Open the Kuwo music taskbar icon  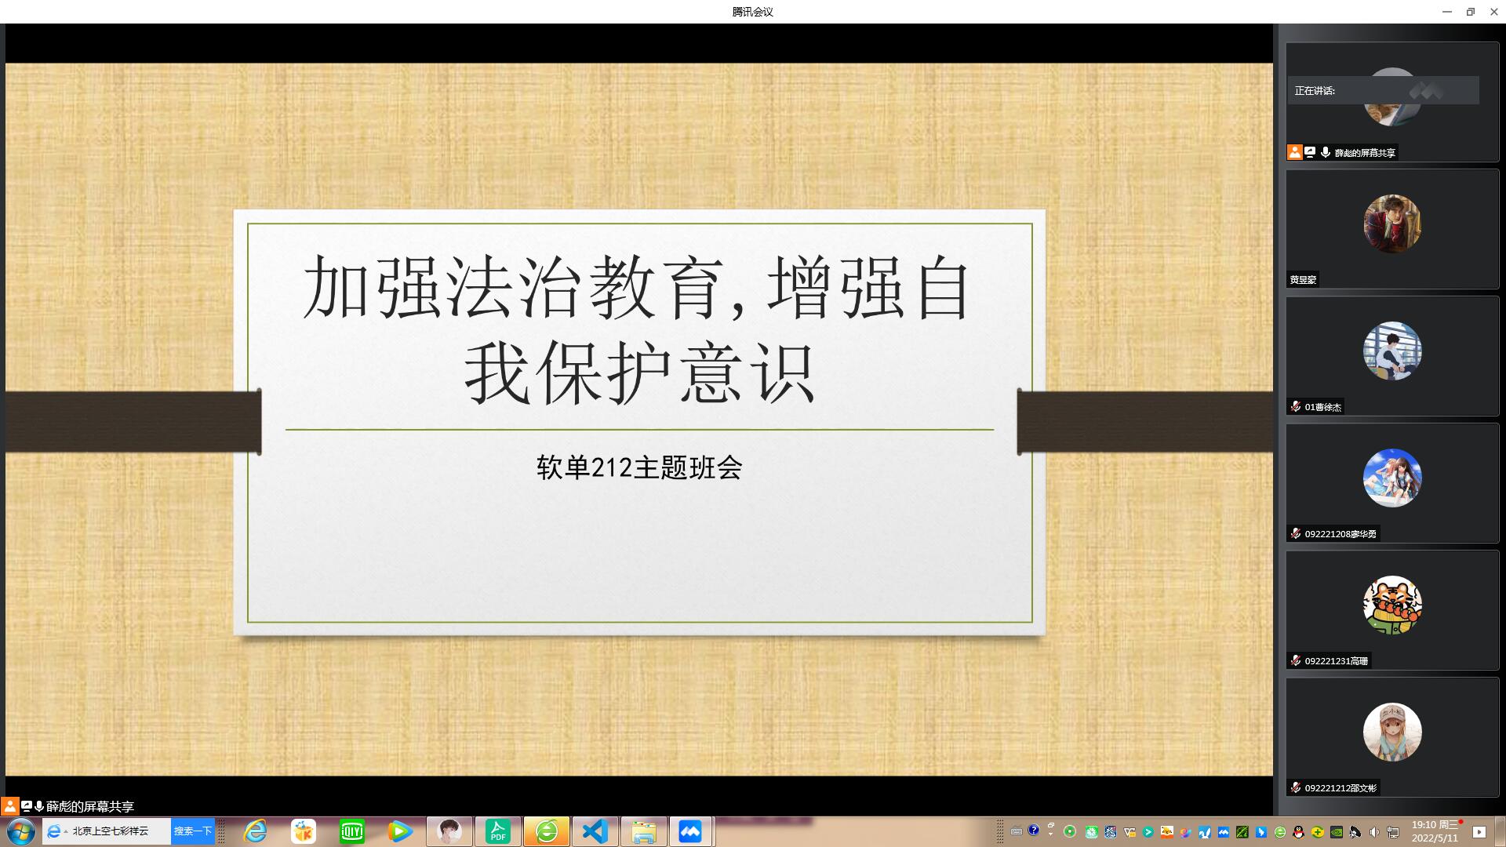(x=304, y=831)
